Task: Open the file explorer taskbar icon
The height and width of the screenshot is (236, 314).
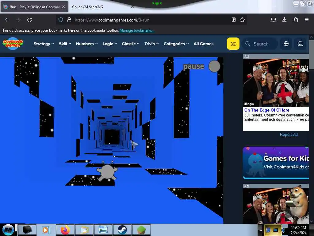Action: click(x=84, y=230)
